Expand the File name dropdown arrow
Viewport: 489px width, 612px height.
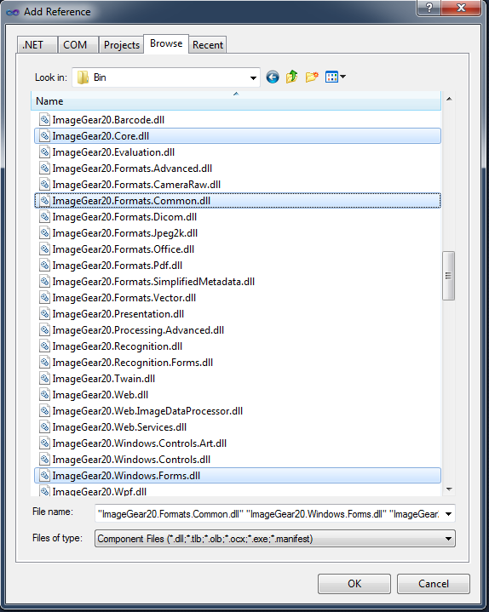[448, 513]
